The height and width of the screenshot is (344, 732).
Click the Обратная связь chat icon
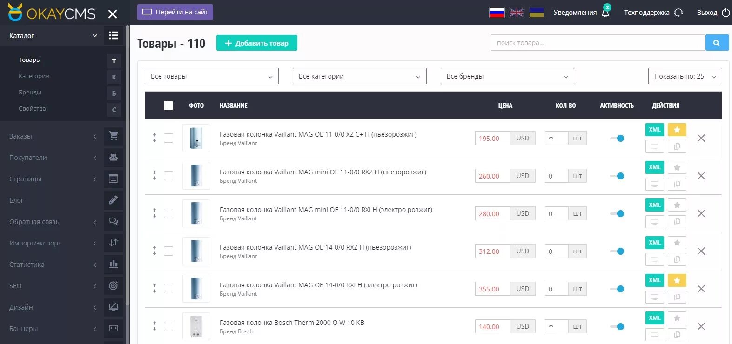[114, 222]
